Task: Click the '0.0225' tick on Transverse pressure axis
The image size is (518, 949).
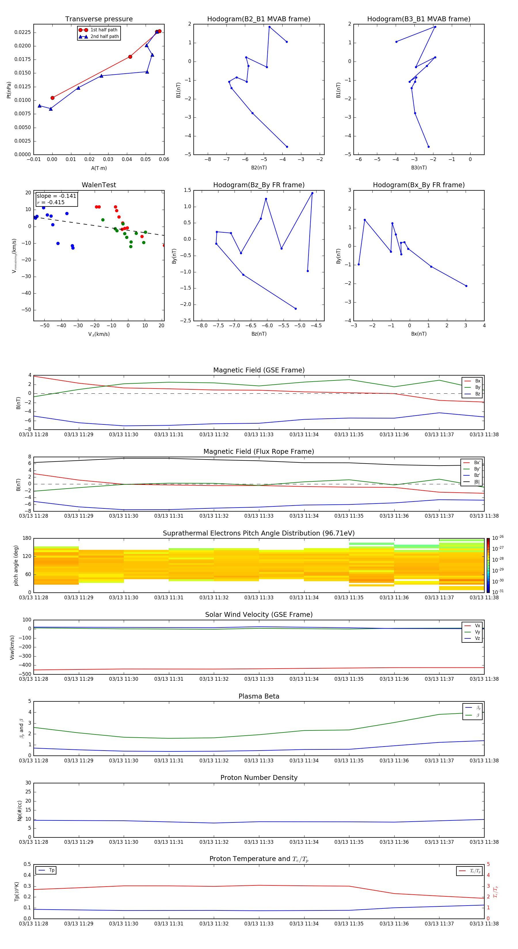Action: tap(22, 32)
